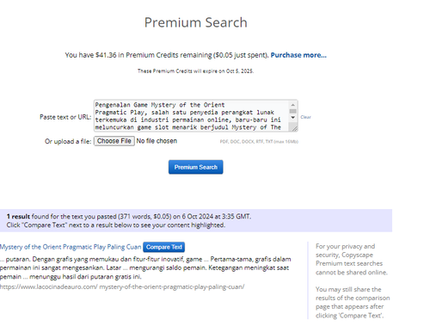Screen dimensions: 430x332
Task: Click the textarea scrollbar thumb
Action: coord(292,111)
